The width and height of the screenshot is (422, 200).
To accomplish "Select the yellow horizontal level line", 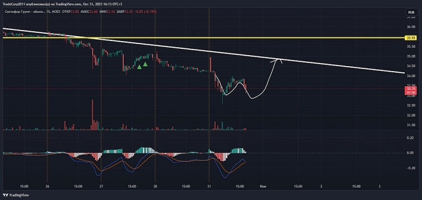I will pyautogui.click(x=204, y=38).
